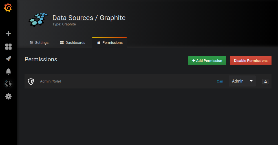This screenshot has height=145, width=278.
Task: Open Alerting using the bell icon
Action: click(8, 72)
